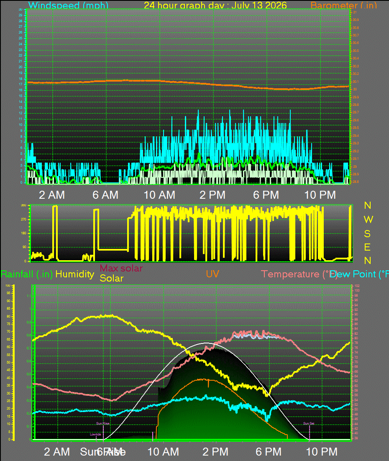Select the UV legend label

click(212, 274)
